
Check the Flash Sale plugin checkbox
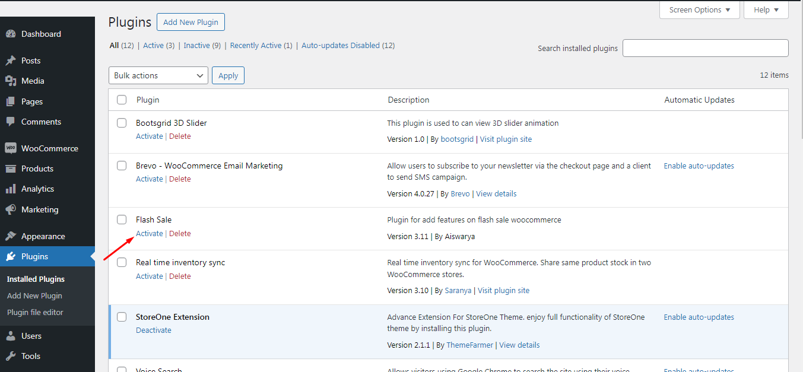(x=122, y=220)
